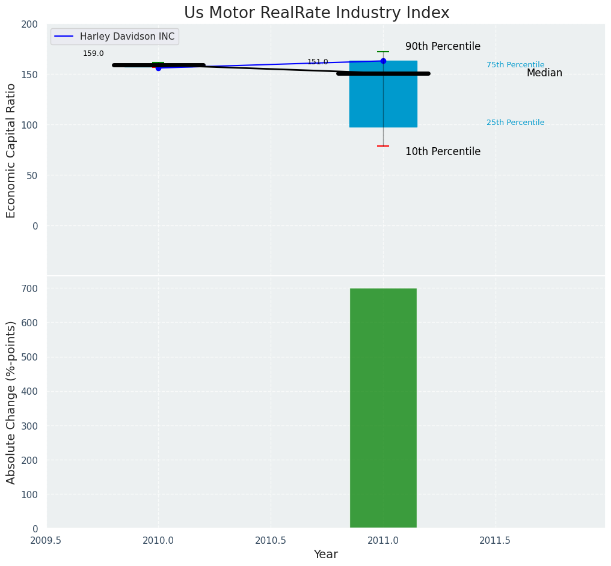Image resolution: width=611 pixels, height=566 pixels.
Task: Click the 159.0 median value label
Action: click(93, 53)
